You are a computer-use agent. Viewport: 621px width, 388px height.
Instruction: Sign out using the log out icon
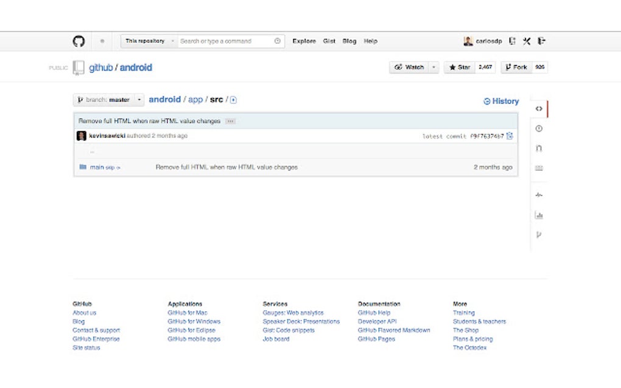pos(541,40)
